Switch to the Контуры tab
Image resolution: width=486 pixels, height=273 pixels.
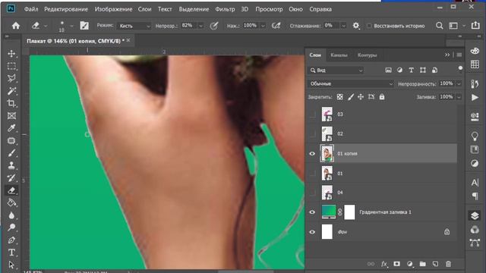[x=368, y=55]
